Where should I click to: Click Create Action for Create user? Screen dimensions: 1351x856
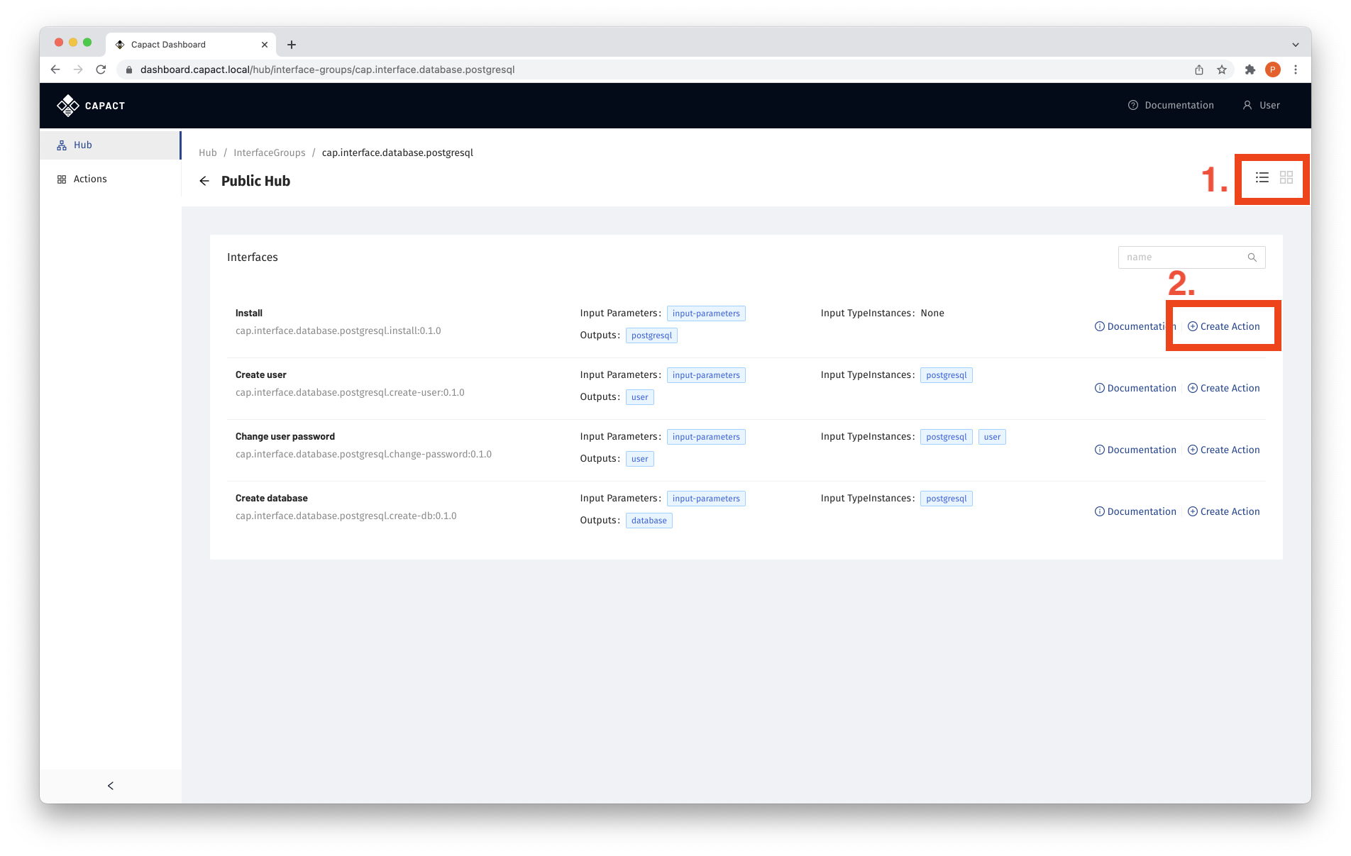(x=1224, y=388)
